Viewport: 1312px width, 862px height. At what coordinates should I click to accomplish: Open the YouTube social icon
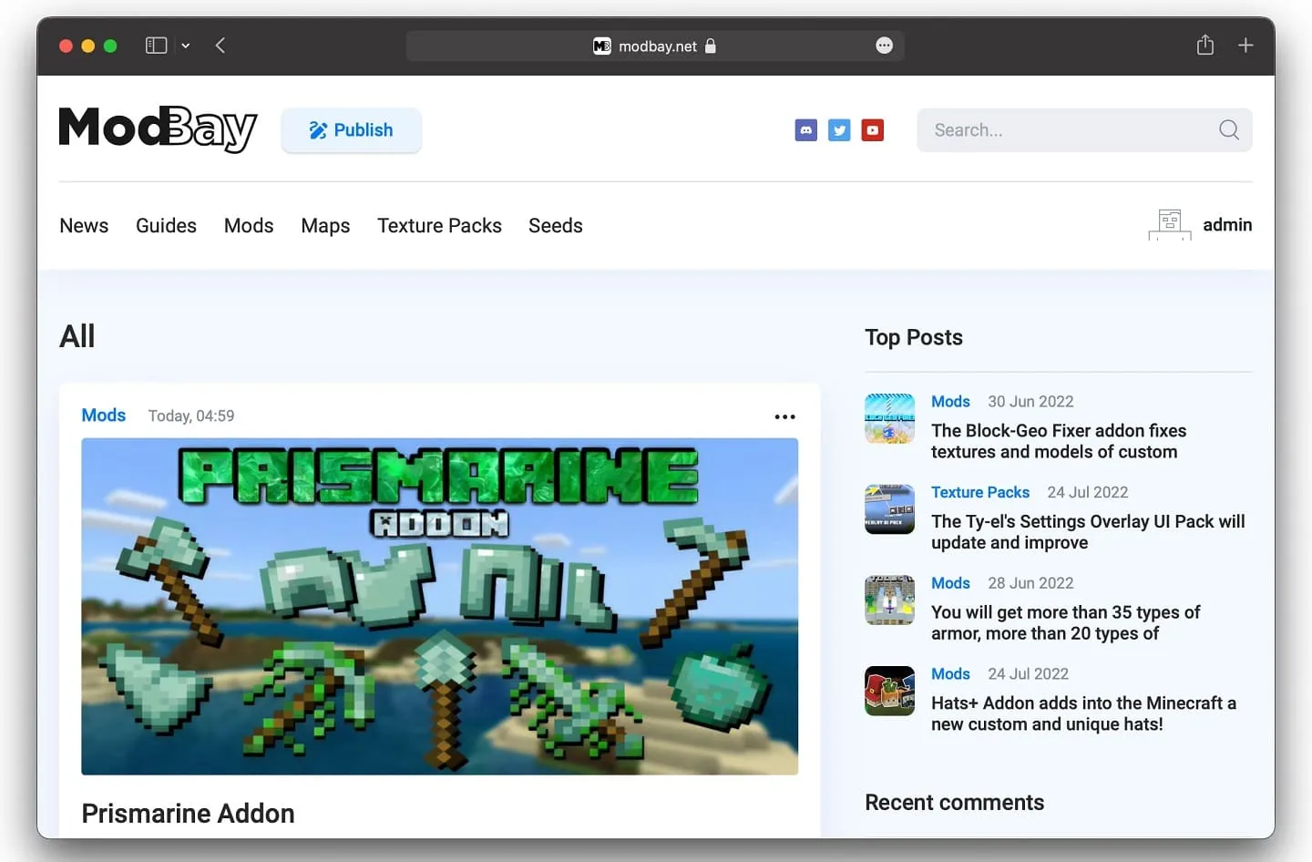873,130
